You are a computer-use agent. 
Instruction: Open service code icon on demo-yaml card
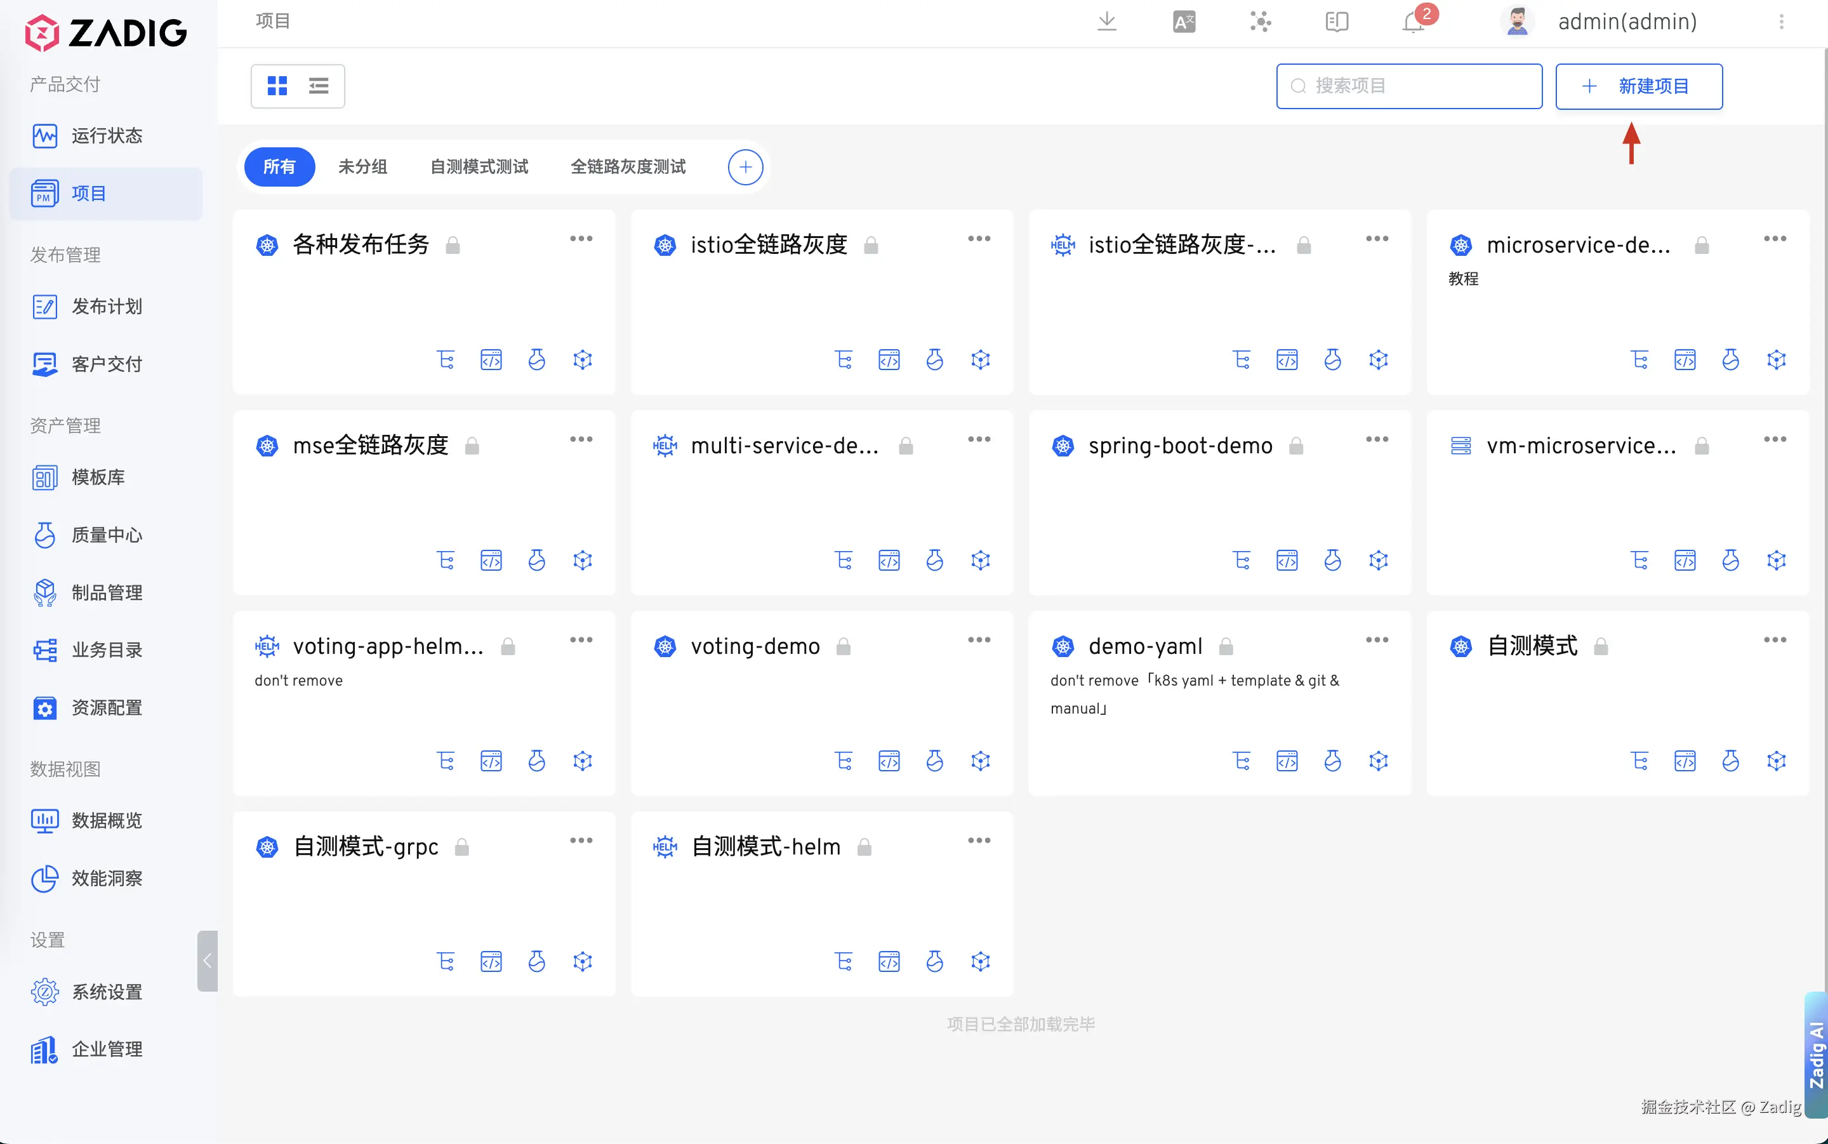[1287, 761]
